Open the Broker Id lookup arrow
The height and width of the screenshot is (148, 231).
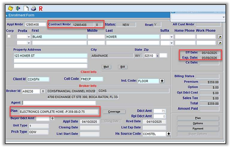pyautogui.click(x=43, y=91)
